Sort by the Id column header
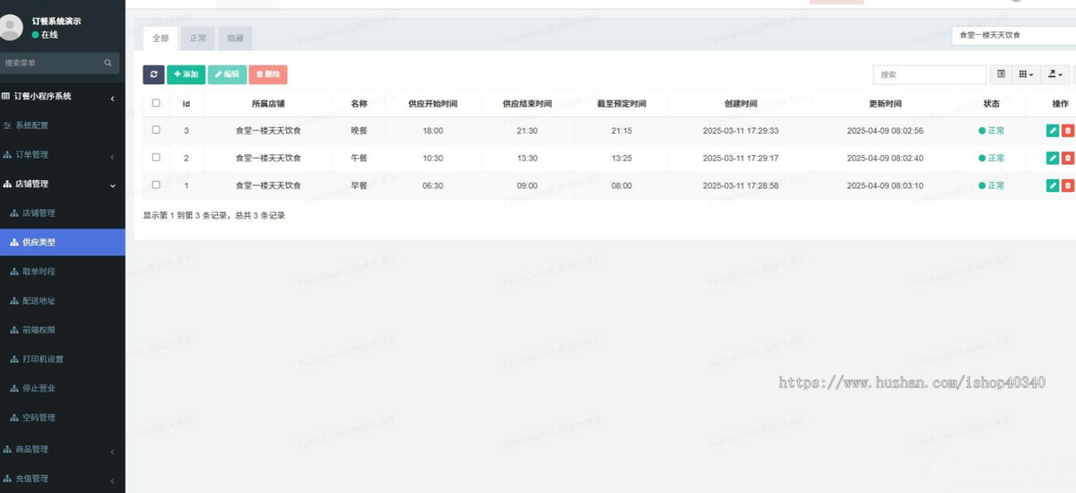The width and height of the screenshot is (1076, 493). [x=187, y=104]
